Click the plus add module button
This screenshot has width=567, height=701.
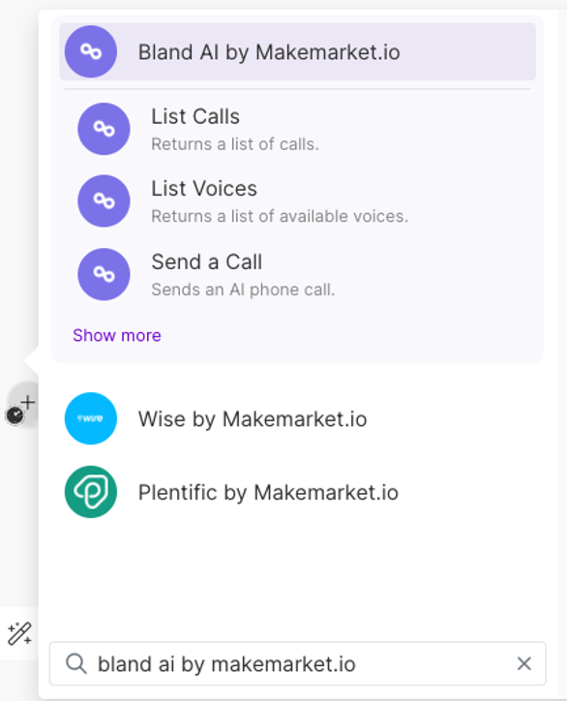pyautogui.click(x=28, y=403)
